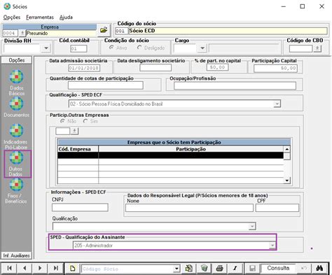Go to the first record arrow
This screenshot has height=275, width=332.
(9, 268)
